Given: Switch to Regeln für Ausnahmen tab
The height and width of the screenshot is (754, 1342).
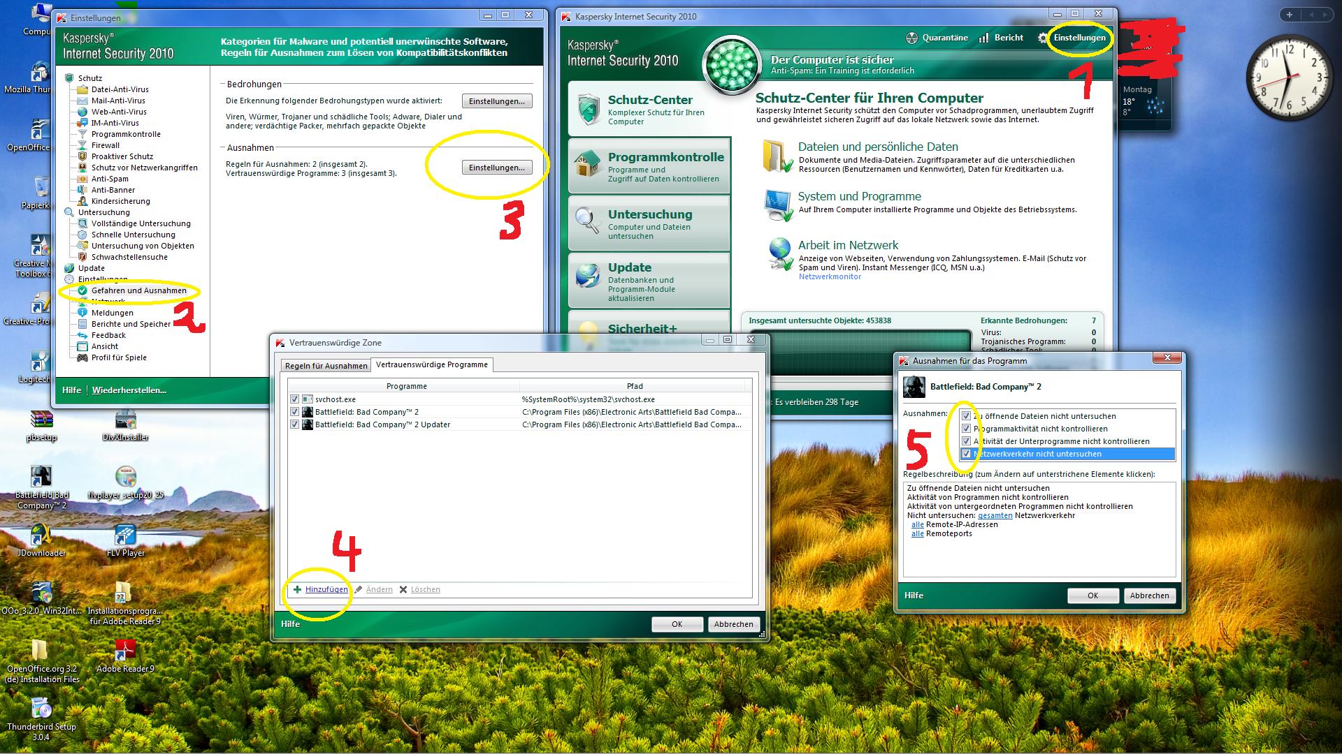Looking at the screenshot, I should click(x=326, y=366).
